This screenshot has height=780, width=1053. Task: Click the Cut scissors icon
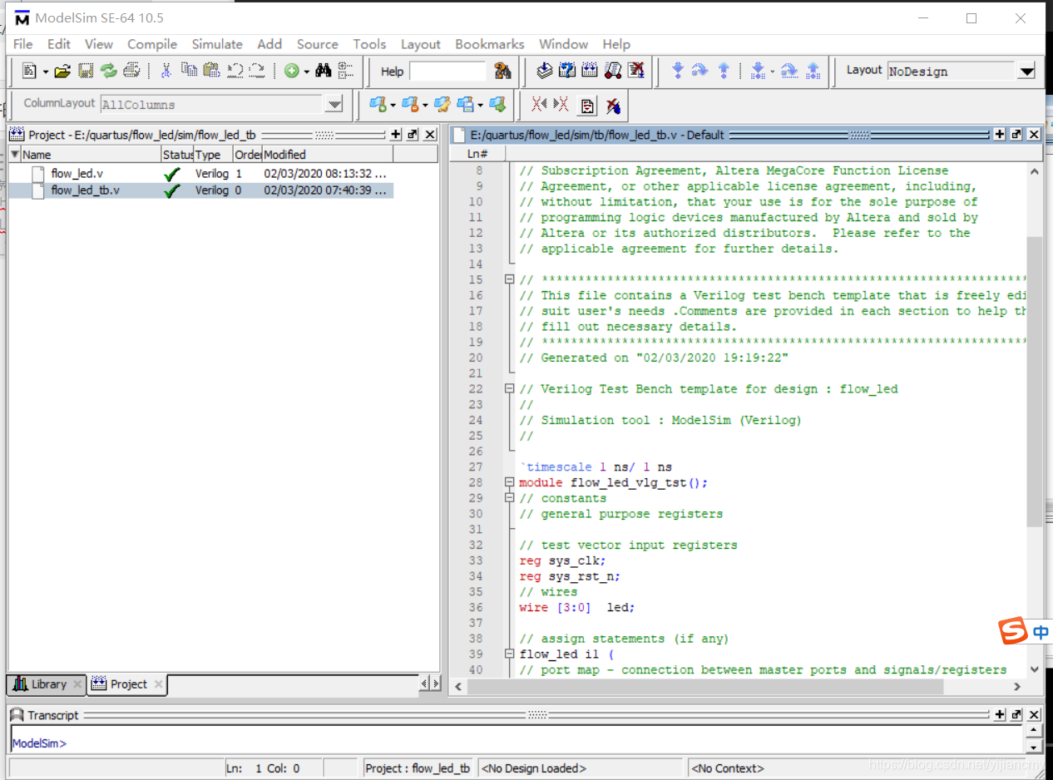pyautogui.click(x=166, y=72)
